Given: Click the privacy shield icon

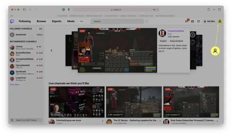Looking at the screenshot, I should point(69,10).
